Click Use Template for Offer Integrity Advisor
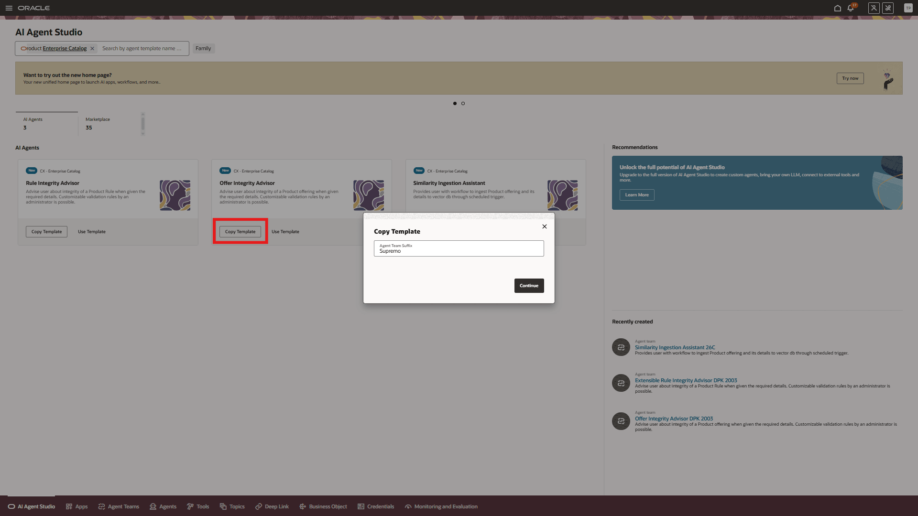This screenshot has height=516, width=918. tap(285, 232)
